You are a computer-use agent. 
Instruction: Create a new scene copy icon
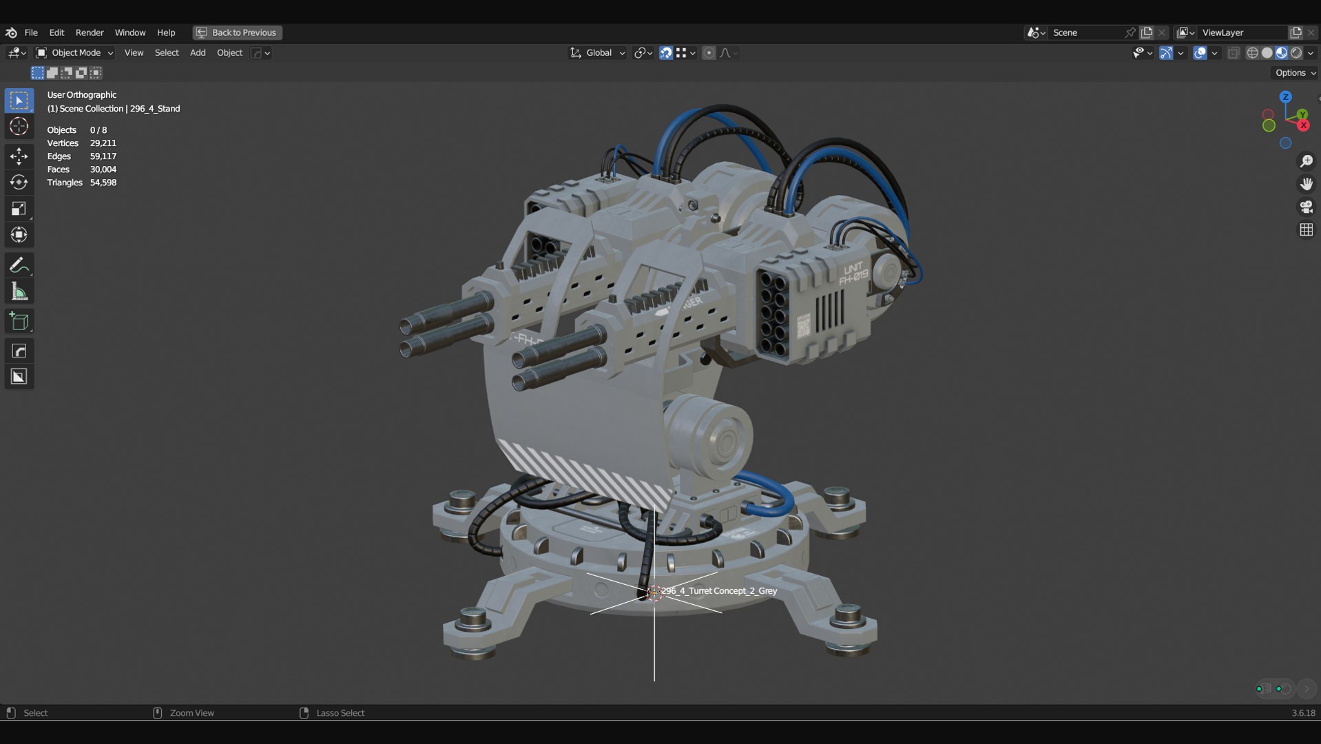1147,32
